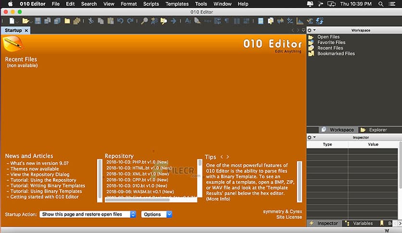Expand the Favorite Files tree item
The image size is (402, 233).
(331, 42)
